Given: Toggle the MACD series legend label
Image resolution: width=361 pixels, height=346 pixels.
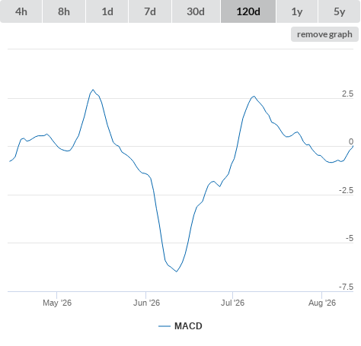Looking at the screenshot, I should 188,326.
